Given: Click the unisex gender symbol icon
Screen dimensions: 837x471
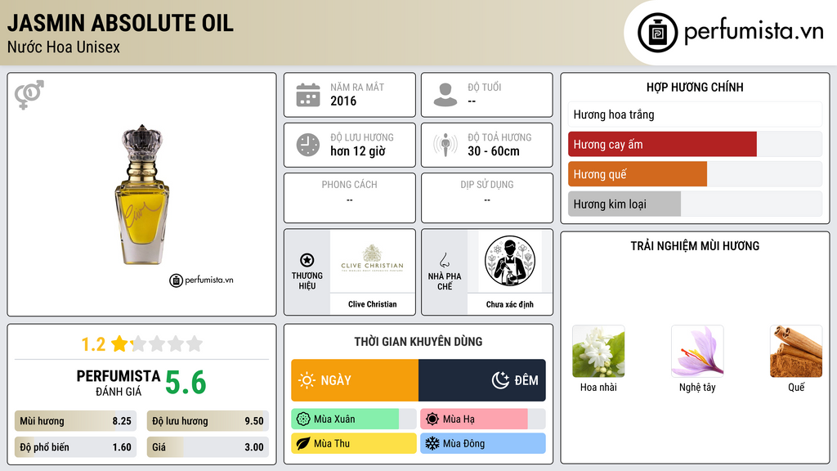Looking at the screenshot, I should pyautogui.click(x=29, y=95).
